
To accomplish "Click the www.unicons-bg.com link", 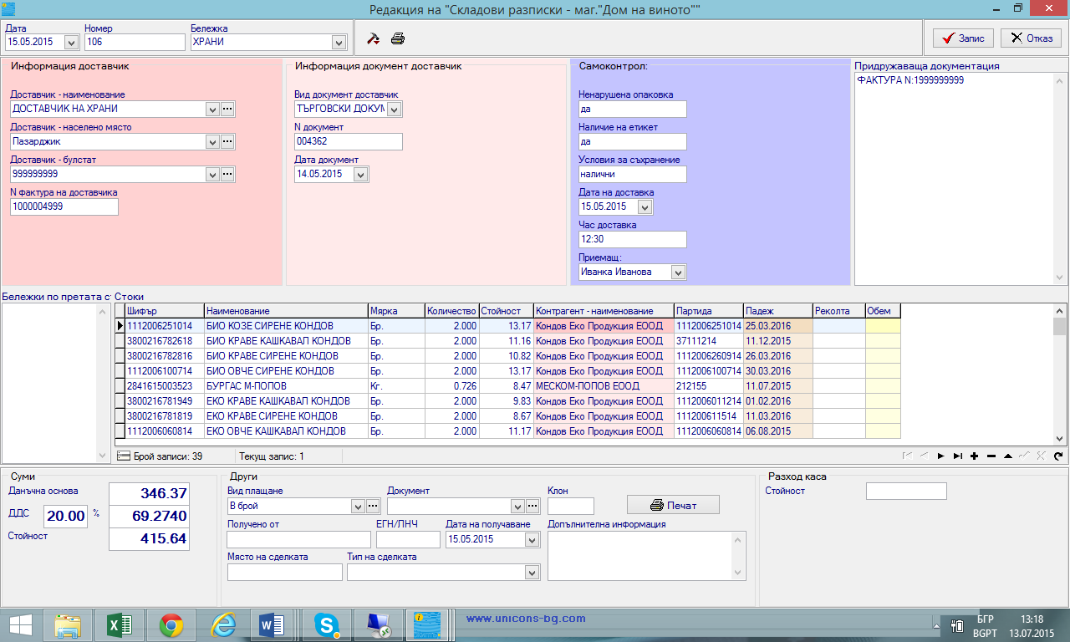I will 526,619.
